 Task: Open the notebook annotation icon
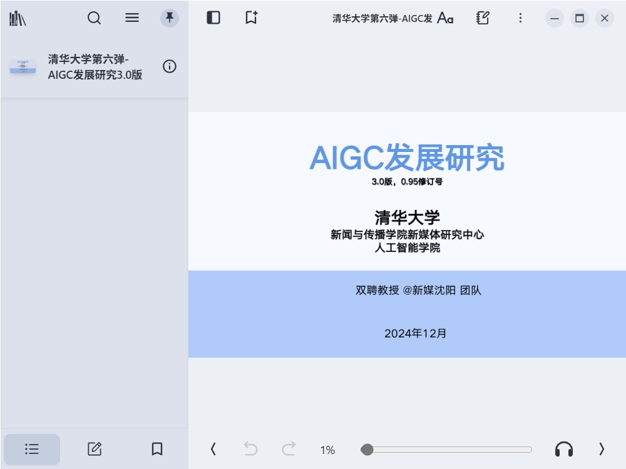(x=483, y=18)
